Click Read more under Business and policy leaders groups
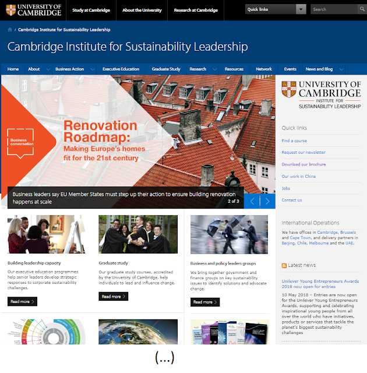Image resolution: width=367 pixels, height=373 pixels. coord(205,302)
